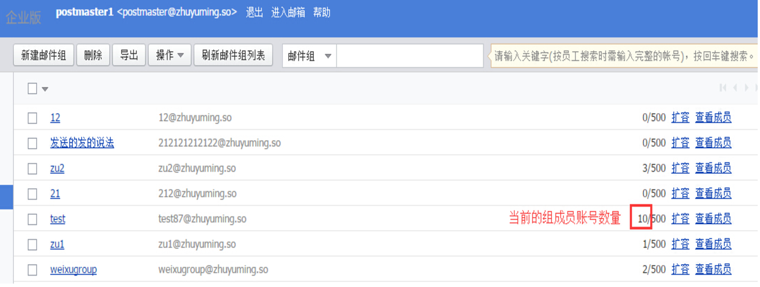
Task: Click the previous page arrow icon
Action: (x=735, y=88)
